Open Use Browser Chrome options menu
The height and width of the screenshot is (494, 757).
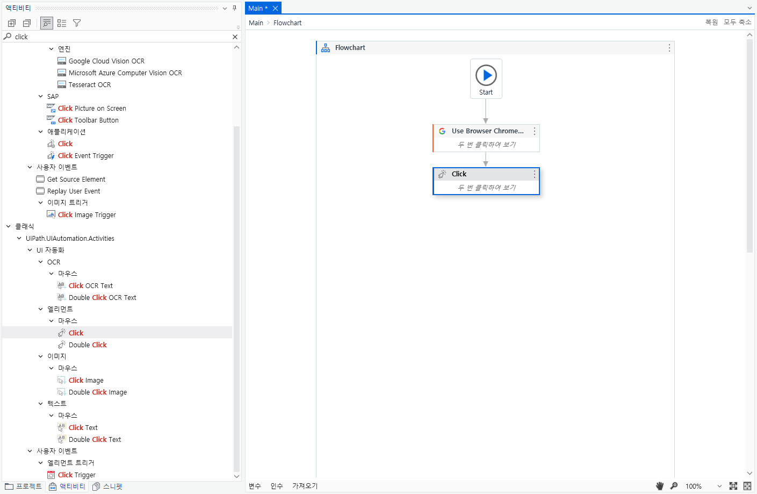point(534,131)
